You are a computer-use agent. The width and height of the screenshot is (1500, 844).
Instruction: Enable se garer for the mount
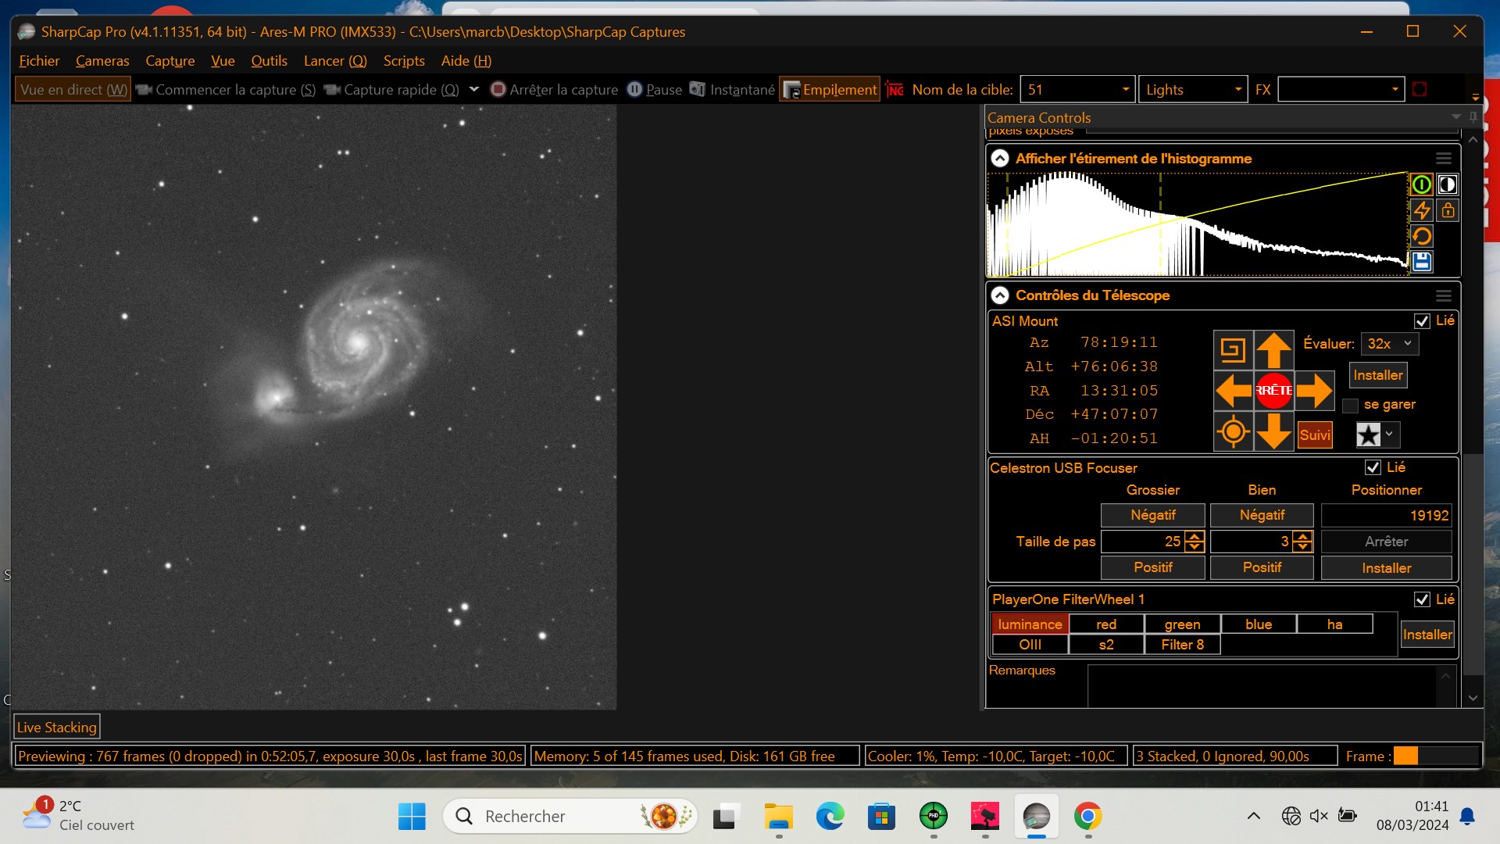coord(1349,405)
